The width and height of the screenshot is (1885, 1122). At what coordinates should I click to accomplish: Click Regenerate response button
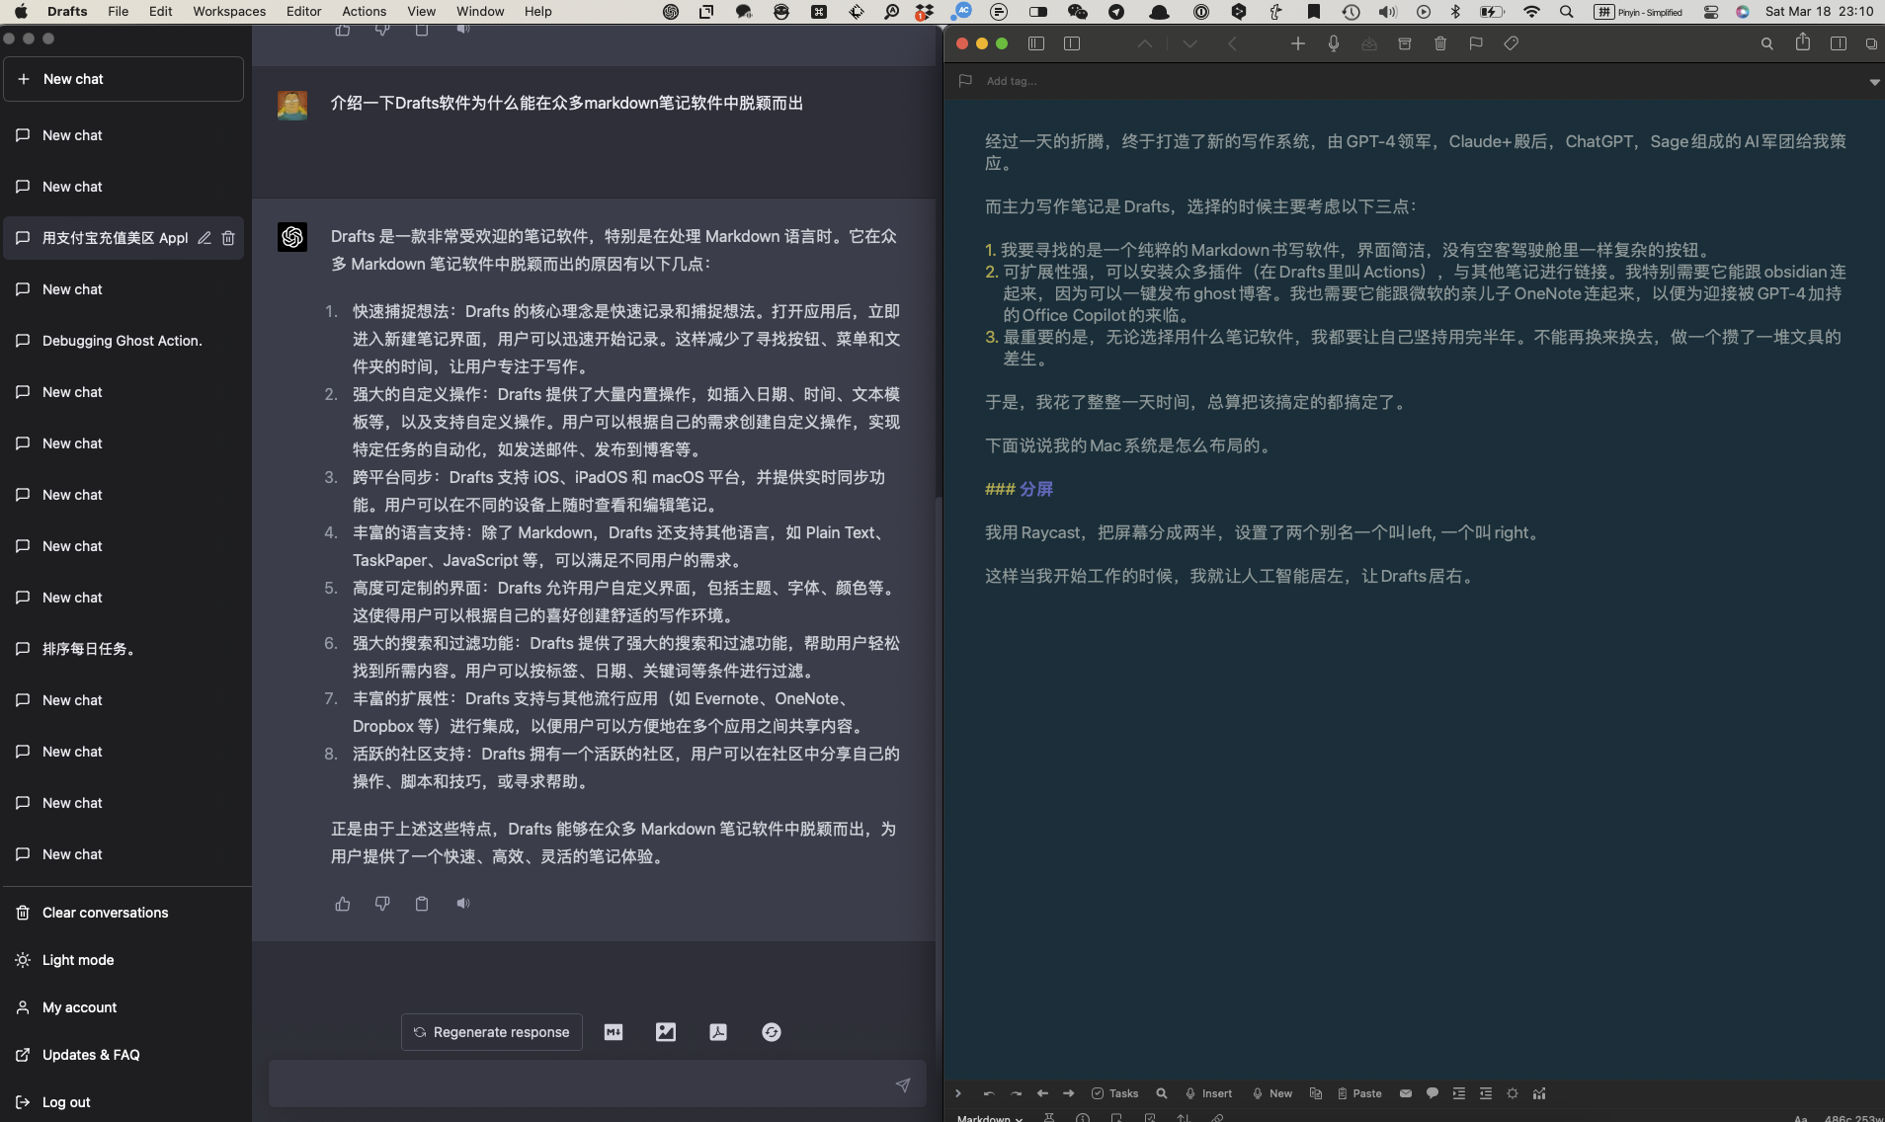(x=492, y=1032)
